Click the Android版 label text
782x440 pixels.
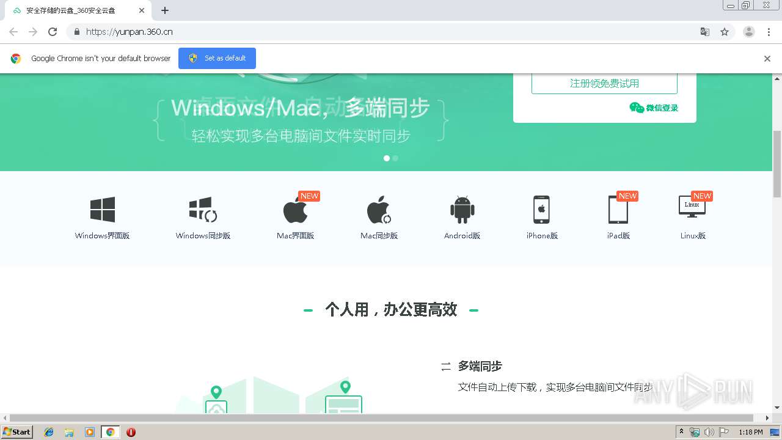pos(462,236)
